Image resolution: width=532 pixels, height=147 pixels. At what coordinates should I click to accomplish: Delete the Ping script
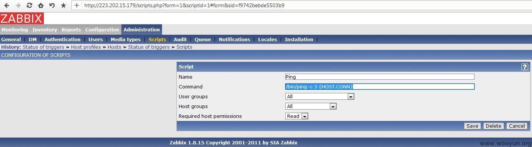pyautogui.click(x=493, y=126)
